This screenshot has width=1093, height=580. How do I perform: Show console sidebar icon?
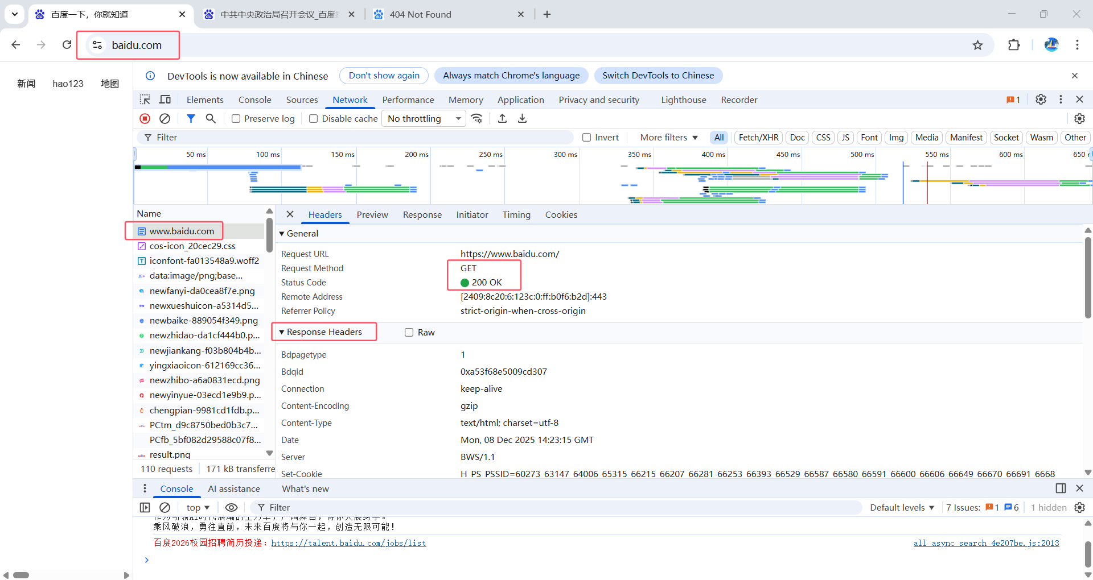click(x=145, y=507)
